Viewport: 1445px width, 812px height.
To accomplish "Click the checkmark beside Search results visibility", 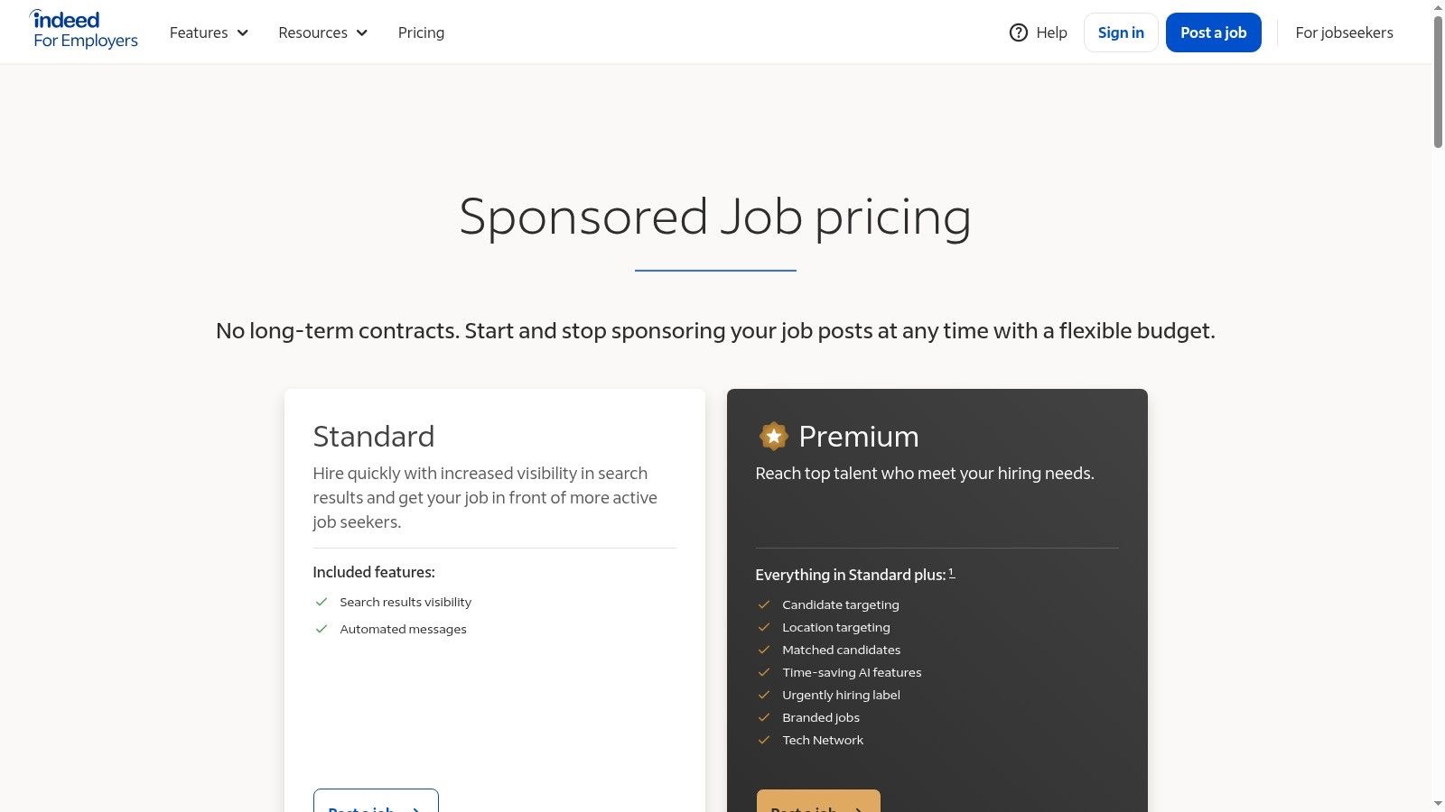I will (321, 602).
